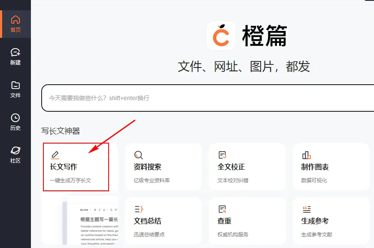Open the 文件 files sidebar item
This screenshot has width=374, height=248.
pyautogui.click(x=15, y=89)
